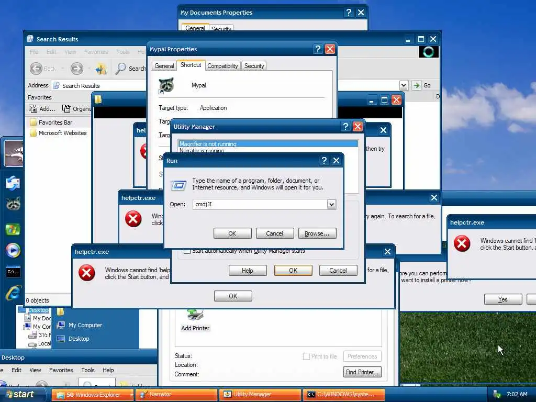The image size is (536, 402).
Task: Click the help question mark in Run dialog
Action: [323, 161]
